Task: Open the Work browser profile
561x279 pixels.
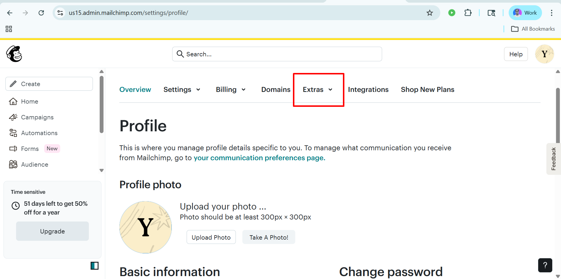Action: (x=525, y=13)
